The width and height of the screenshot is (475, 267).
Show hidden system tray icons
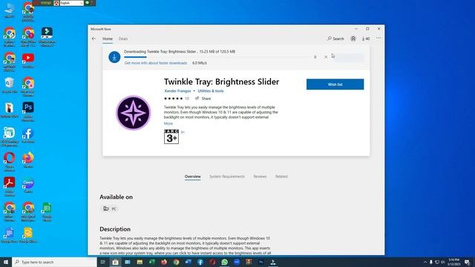click(425, 262)
